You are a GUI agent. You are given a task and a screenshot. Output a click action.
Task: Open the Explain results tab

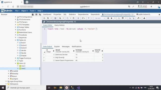[x=57, y=46]
